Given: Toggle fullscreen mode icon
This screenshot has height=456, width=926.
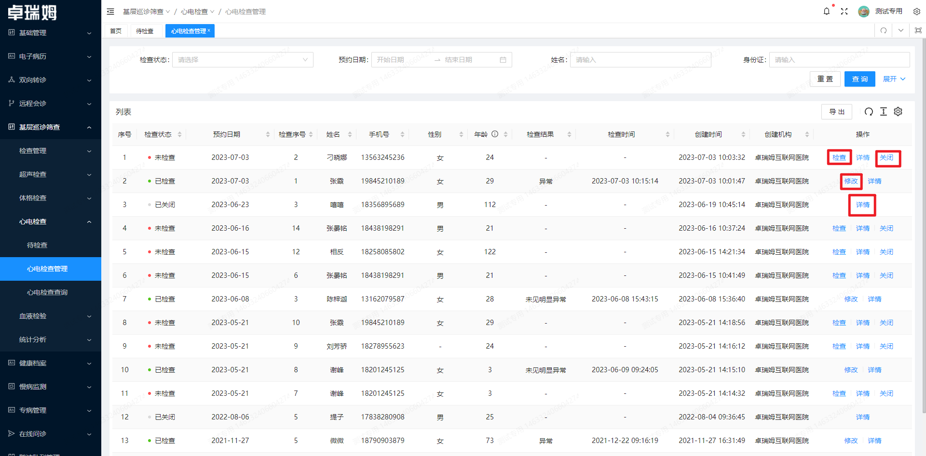Looking at the screenshot, I should pos(844,11).
